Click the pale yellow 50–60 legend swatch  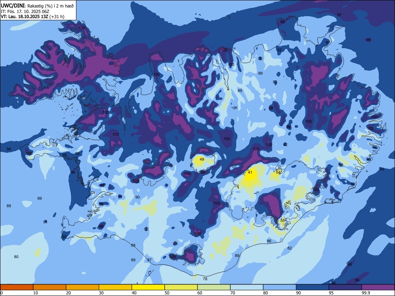click(181, 287)
